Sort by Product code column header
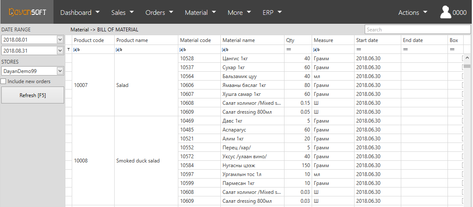 (93, 40)
